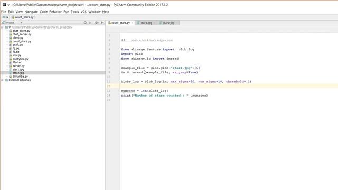Select f1.txt in project tree
Viewport: 338px width, 190px height.
16,49
